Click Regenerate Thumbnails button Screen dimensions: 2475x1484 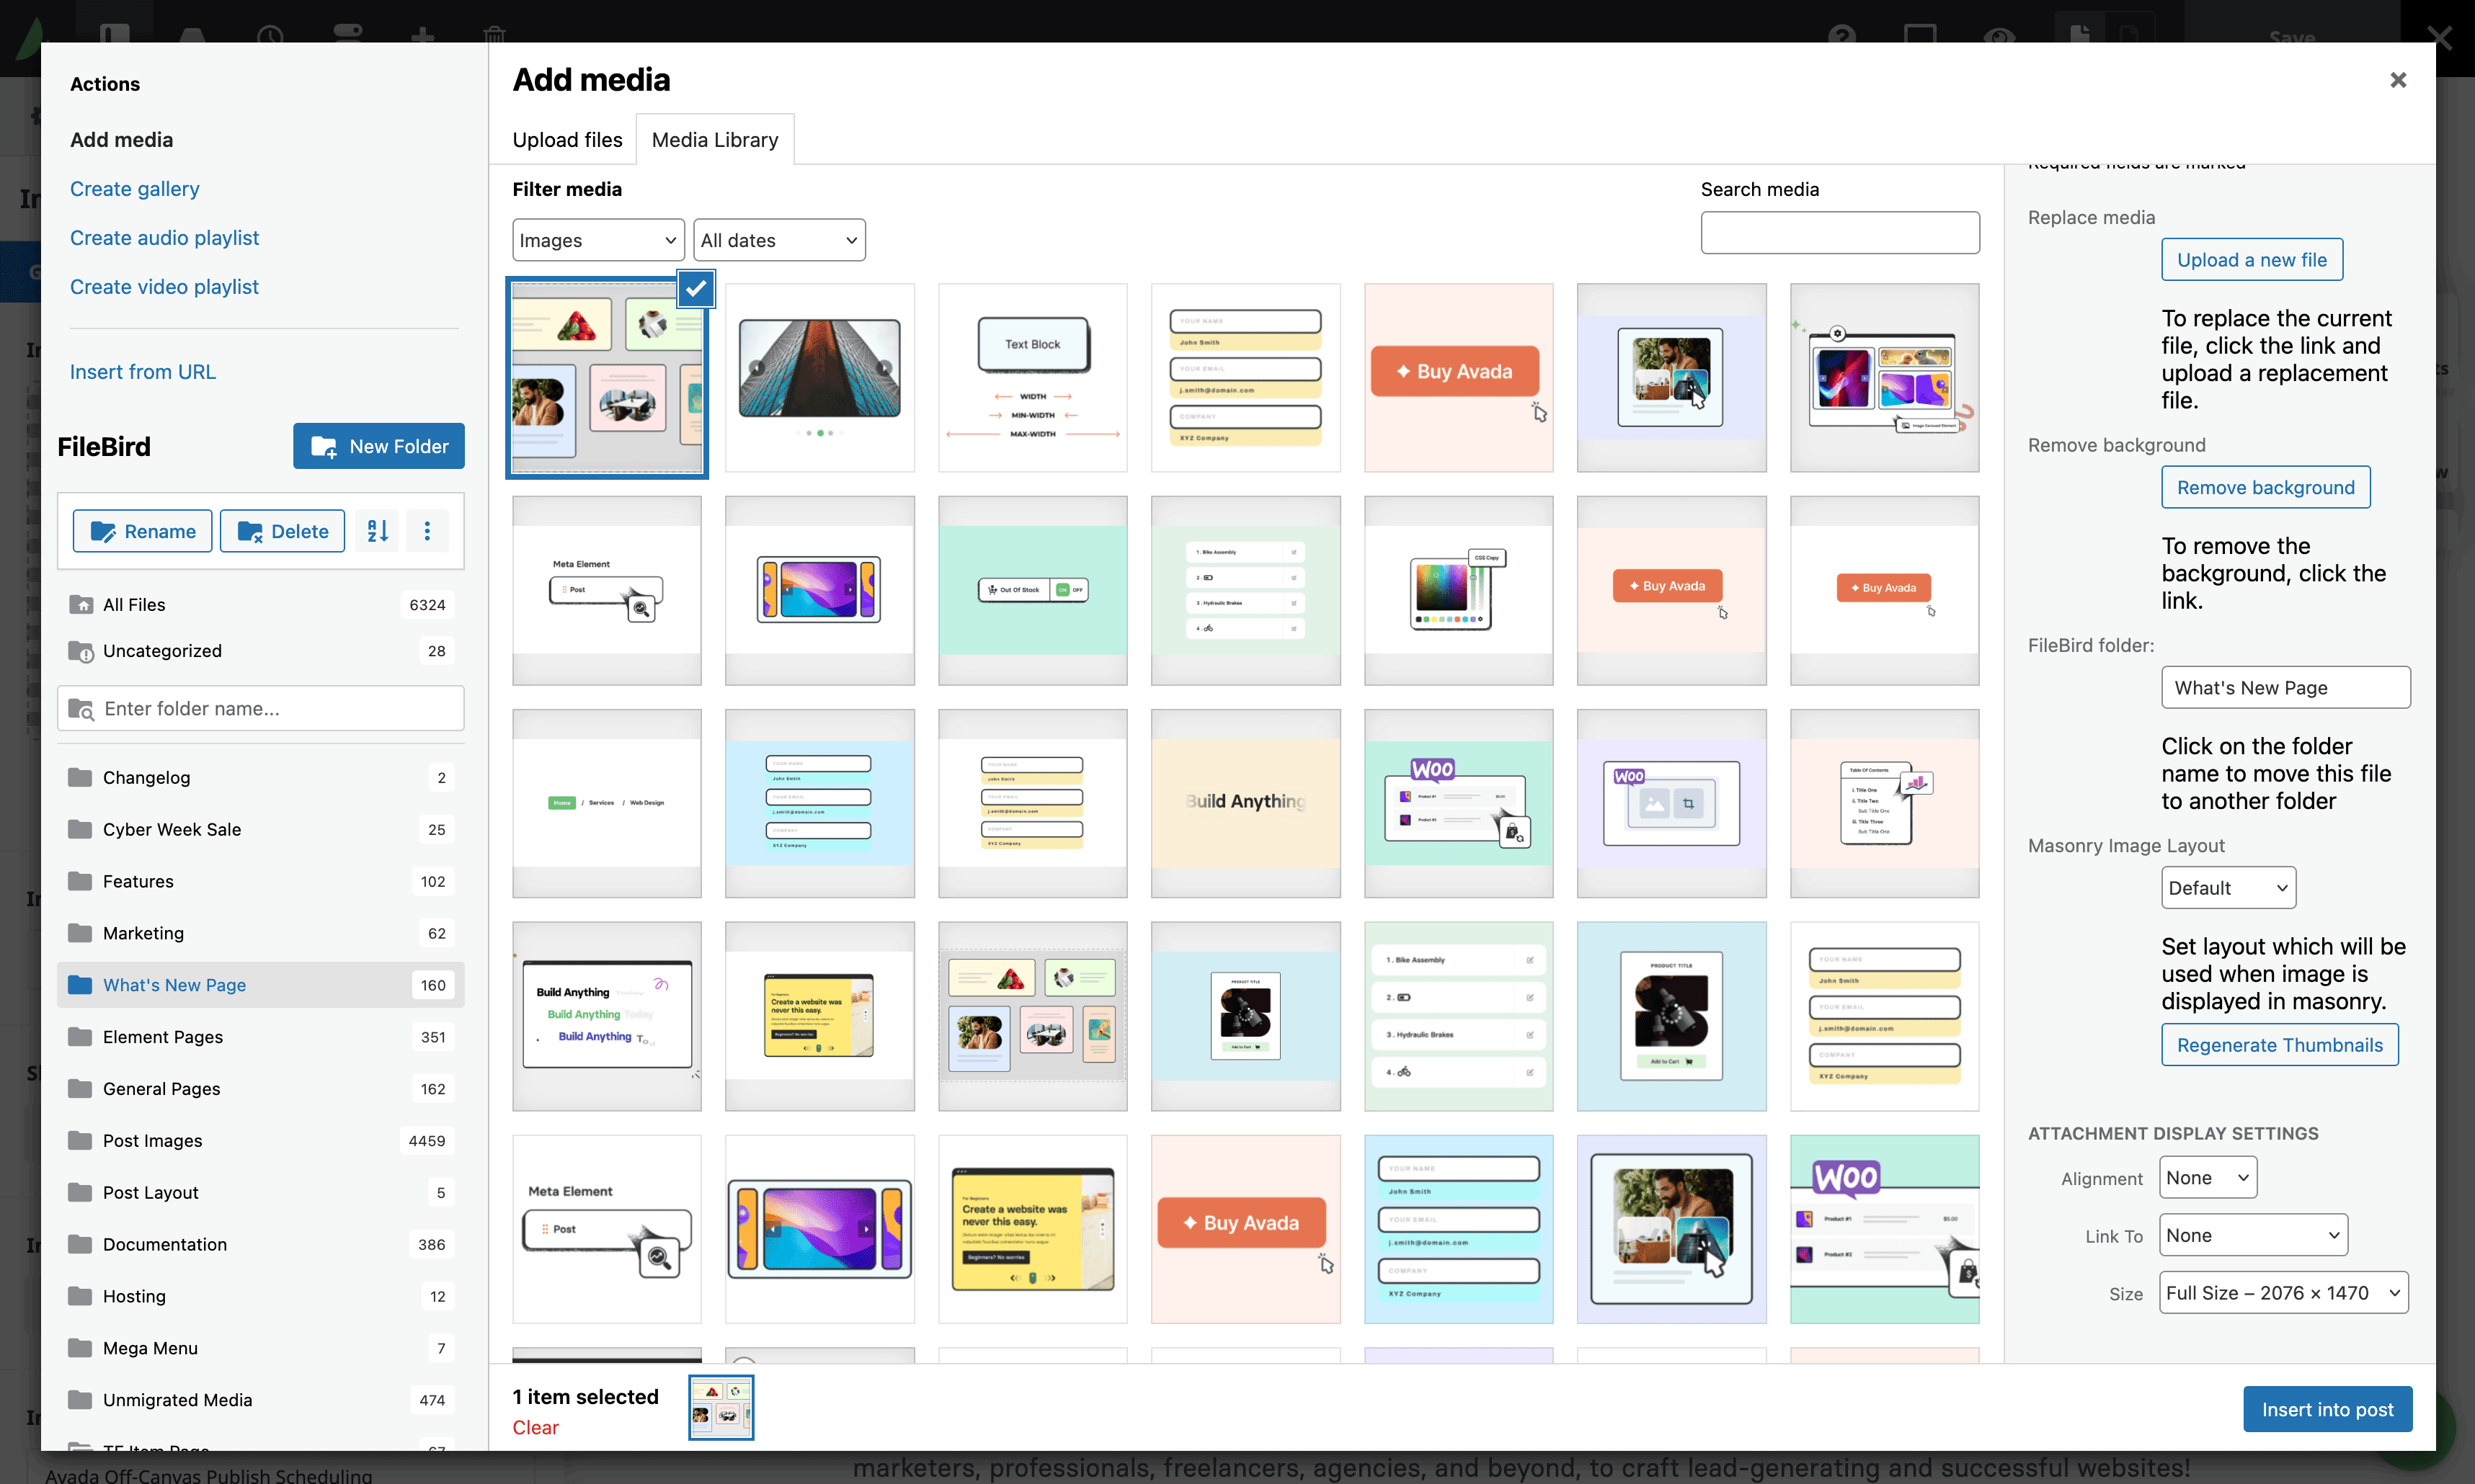point(2279,1045)
